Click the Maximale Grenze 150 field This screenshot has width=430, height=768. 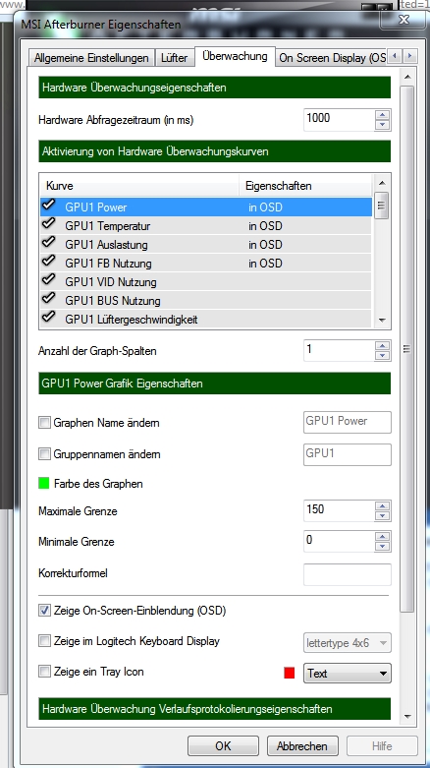339,511
